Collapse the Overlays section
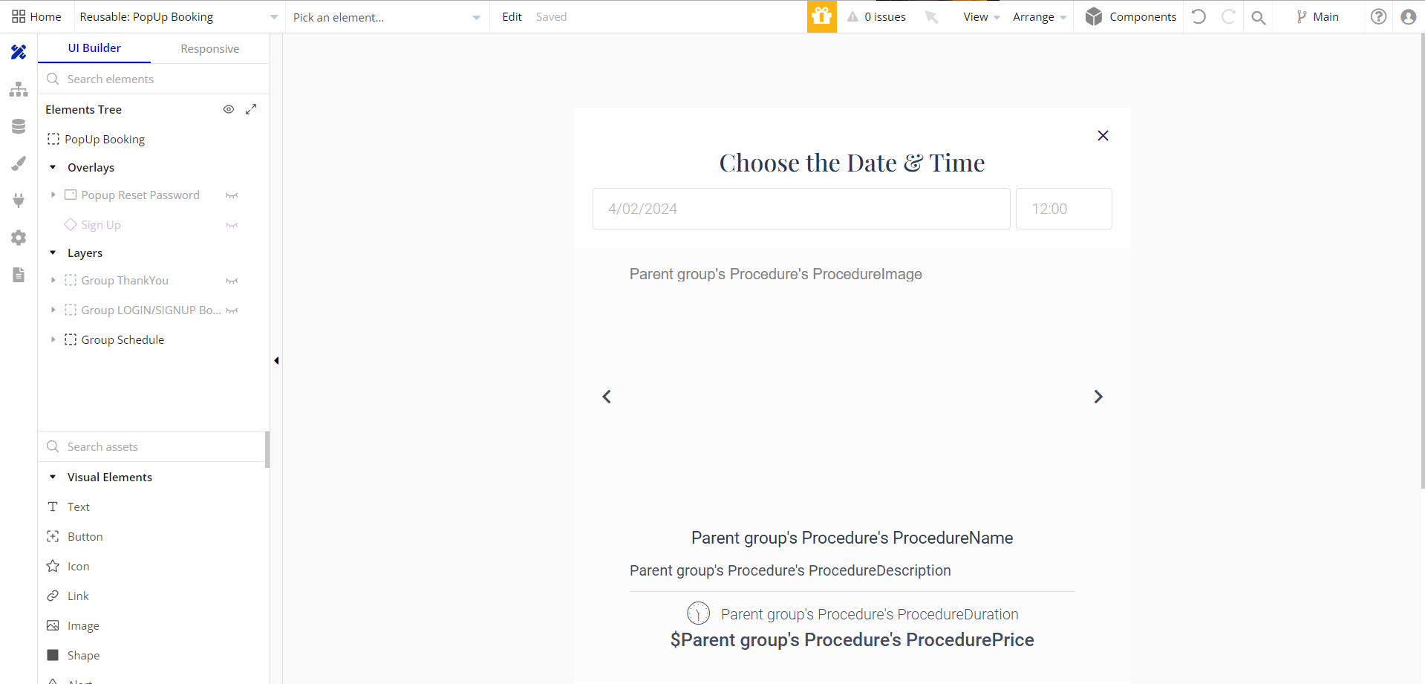This screenshot has height=684, width=1425. point(53,167)
